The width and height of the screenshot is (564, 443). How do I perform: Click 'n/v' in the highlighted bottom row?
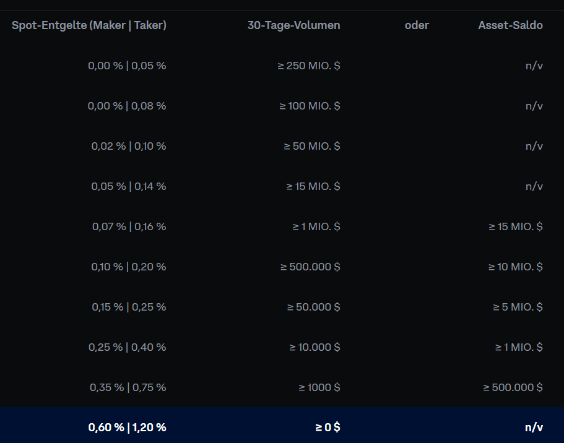(x=534, y=428)
